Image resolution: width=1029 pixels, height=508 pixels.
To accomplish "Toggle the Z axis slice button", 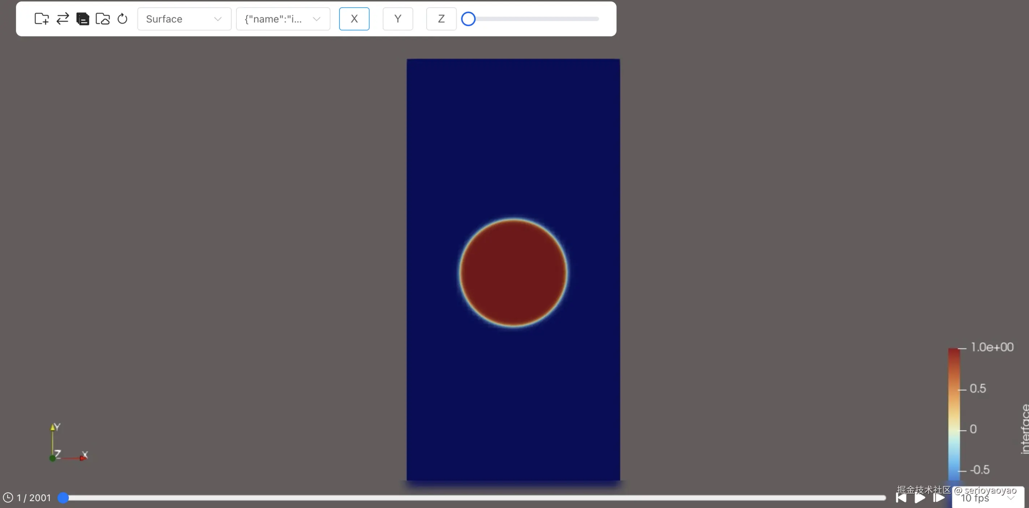I will [x=441, y=19].
